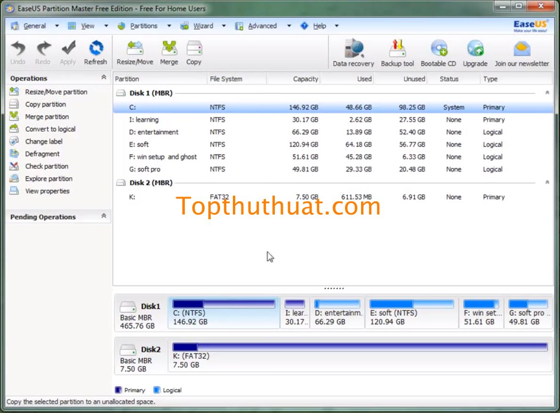This screenshot has height=413, width=560.
Task: Select Change label operation
Action: pos(43,142)
